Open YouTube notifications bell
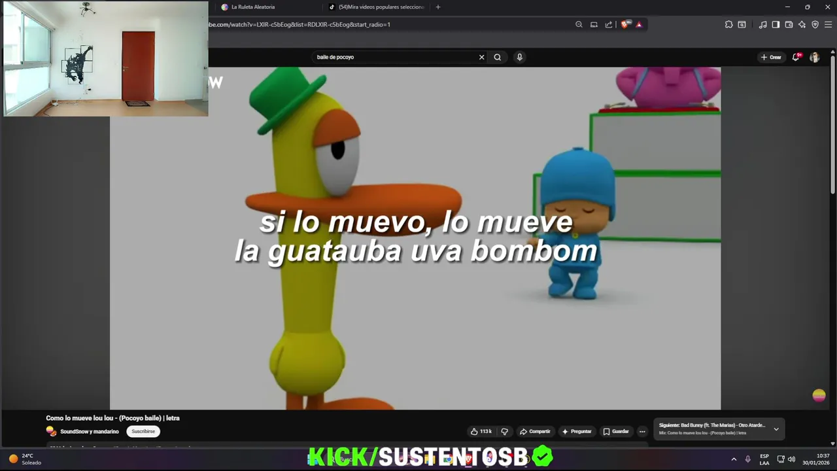 [x=796, y=57]
